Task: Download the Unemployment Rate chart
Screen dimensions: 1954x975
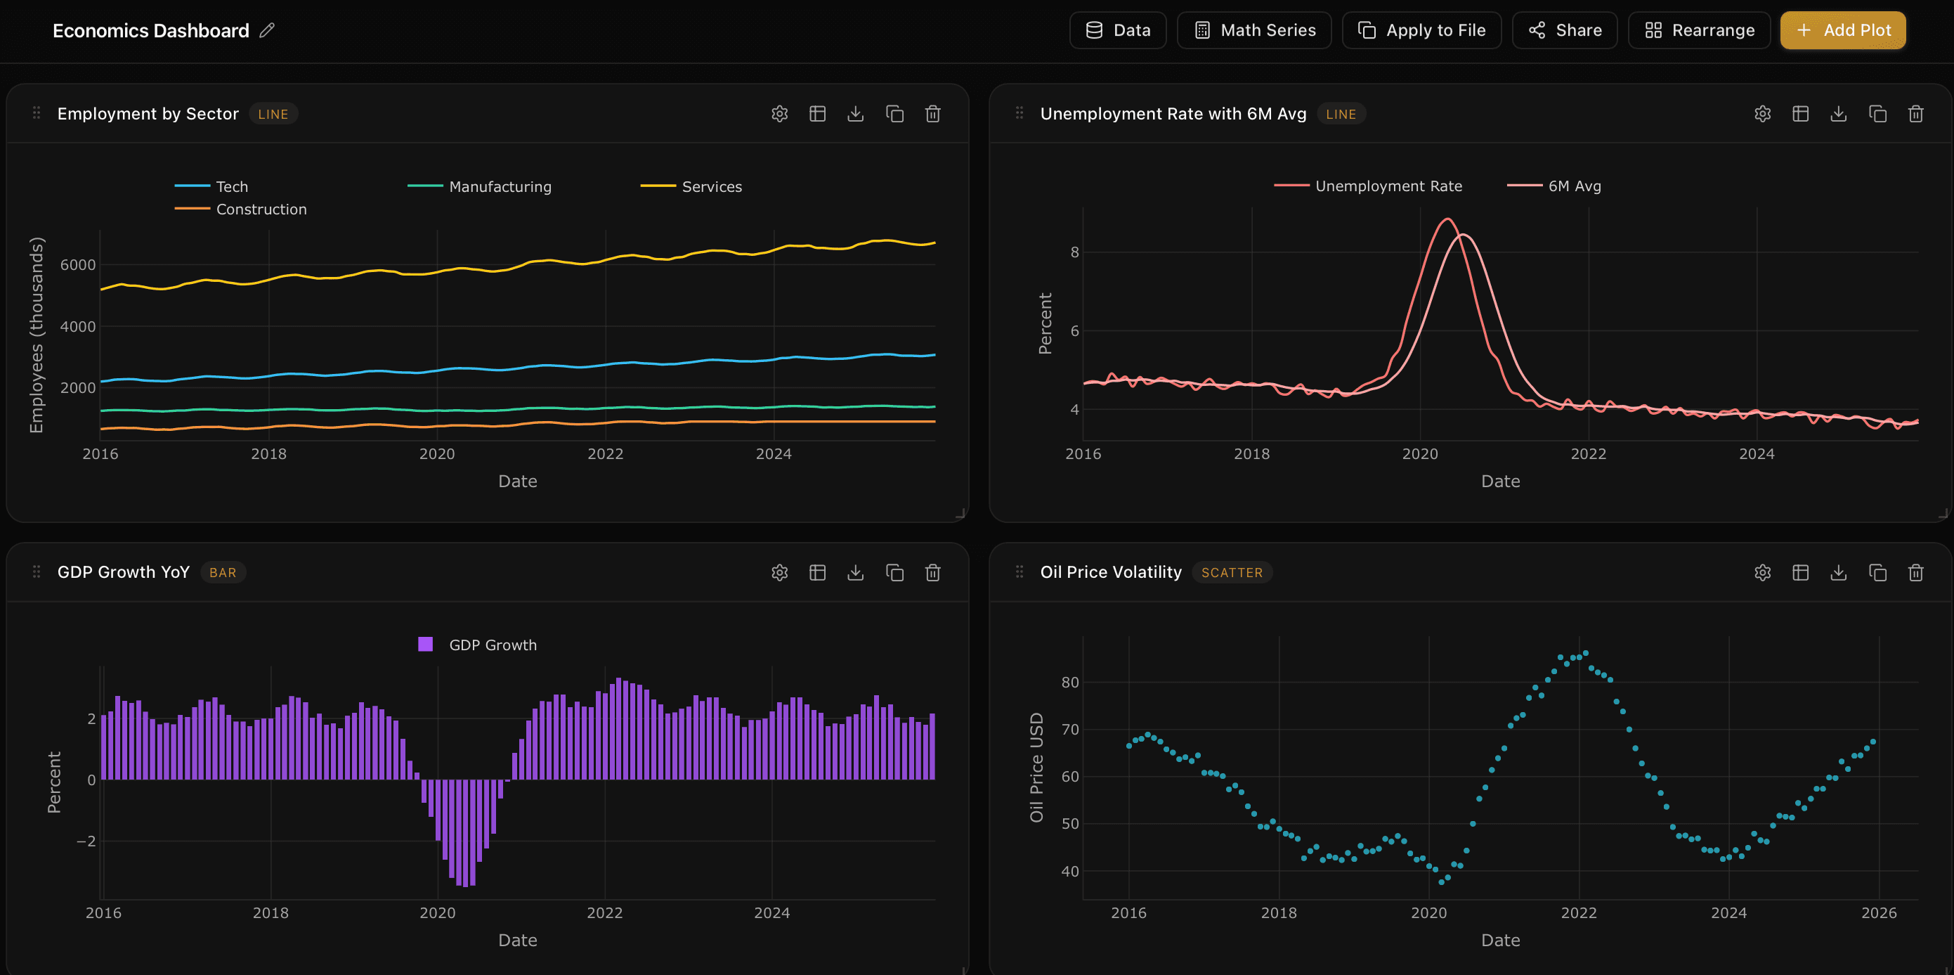Action: pos(1839,113)
